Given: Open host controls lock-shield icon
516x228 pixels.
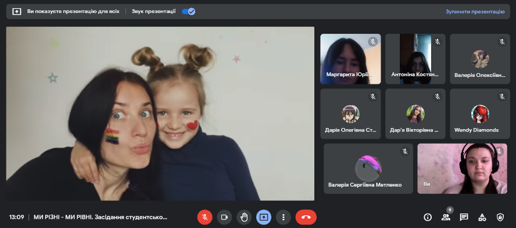Looking at the screenshot, I should tap(500, 217).
